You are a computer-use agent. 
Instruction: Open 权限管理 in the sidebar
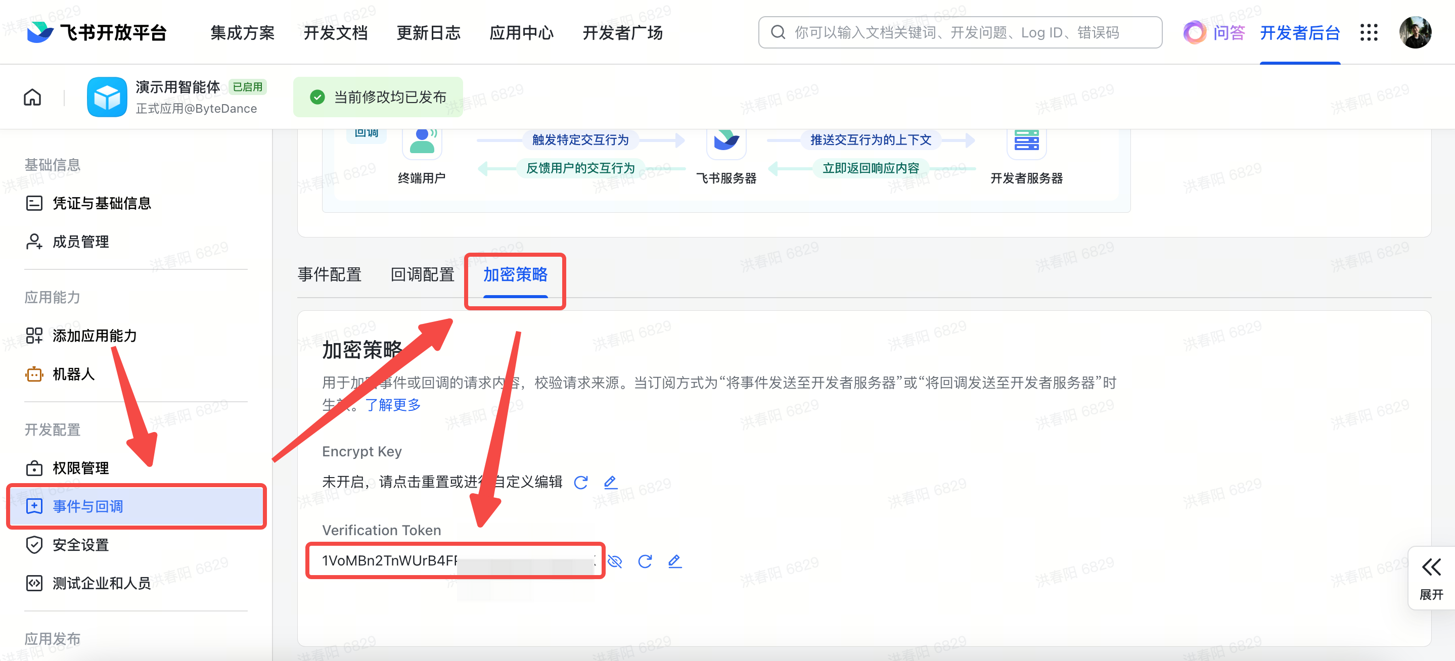[x=80, y=468]
